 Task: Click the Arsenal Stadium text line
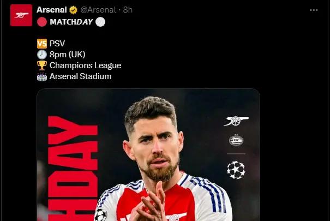80,76
